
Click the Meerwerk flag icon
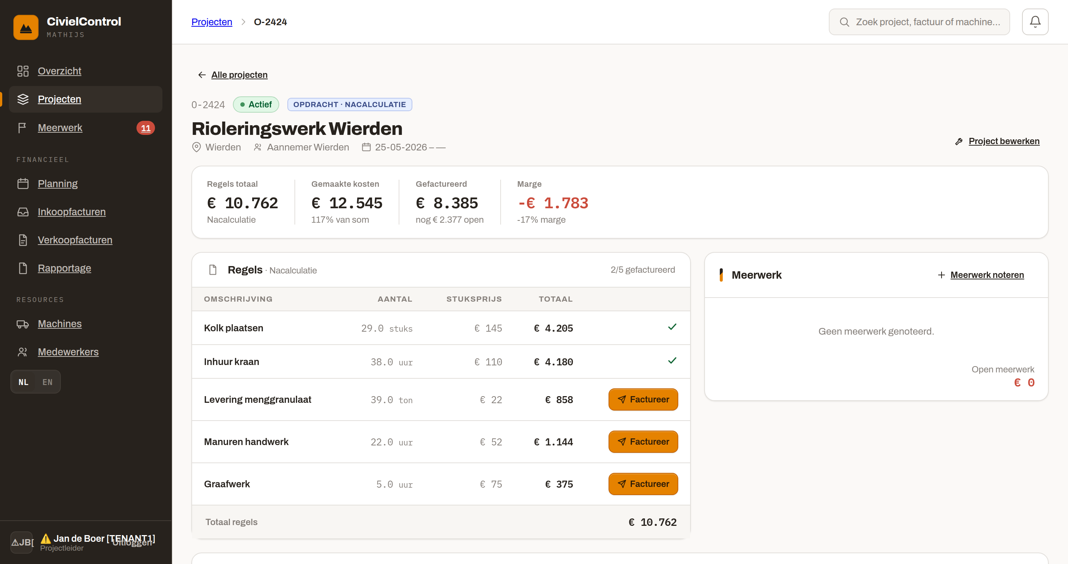23,128
